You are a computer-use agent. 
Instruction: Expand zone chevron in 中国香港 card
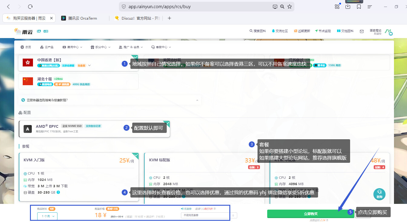click(x=89, y=66)
